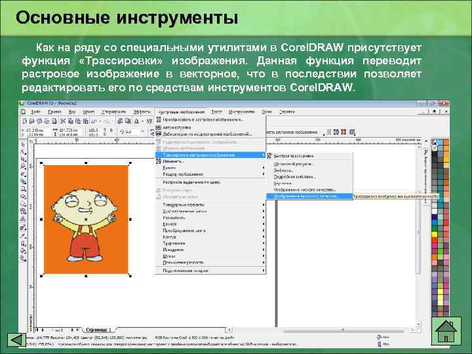The height and width of the screenshot is (354, 472).
Task: Expand the Подключаемые модули submenu
Action: tap(210, 271)
